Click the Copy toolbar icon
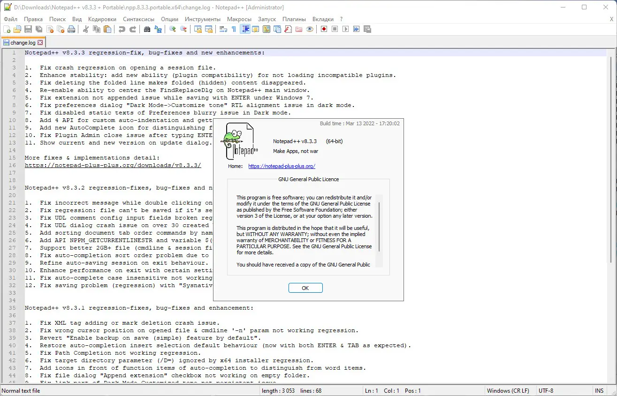The height and width of the screenshot is (396, 617). point(97,29)
